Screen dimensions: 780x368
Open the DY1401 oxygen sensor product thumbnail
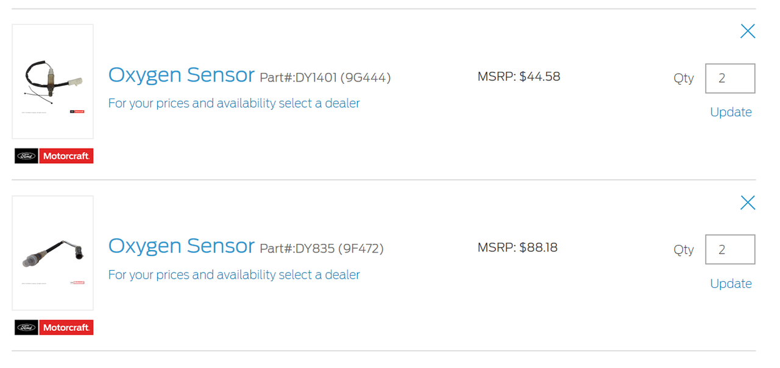(53, 82)
